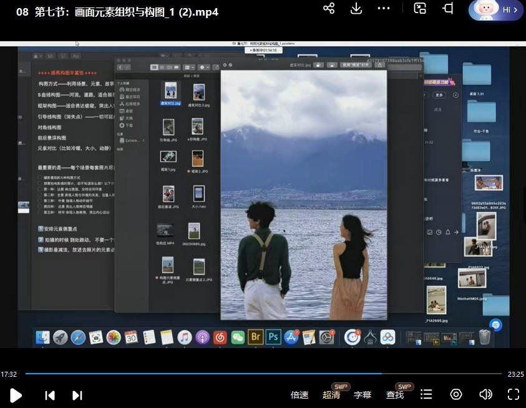
Task: Expand the Extreme external drive in sidebar
Action: point(143,141)
